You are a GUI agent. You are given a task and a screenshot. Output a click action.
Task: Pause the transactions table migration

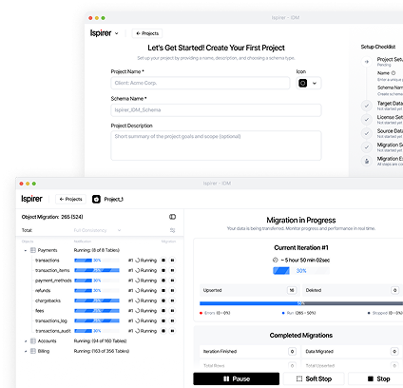(172, 261)
